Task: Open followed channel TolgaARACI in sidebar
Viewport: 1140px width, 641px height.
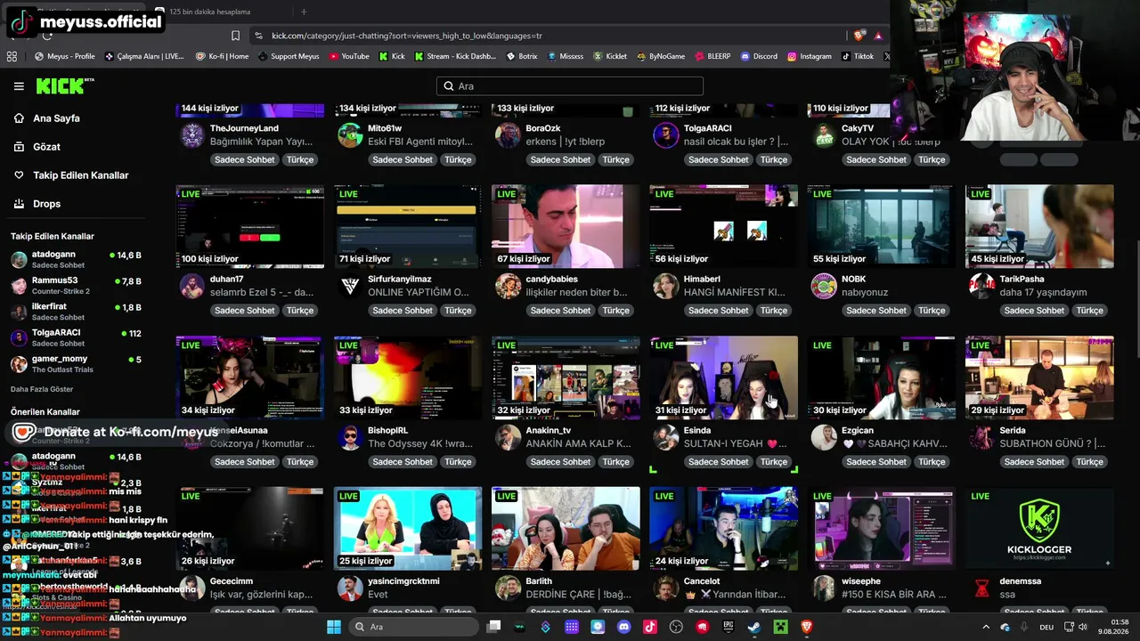Action: (x=76, y=337)
